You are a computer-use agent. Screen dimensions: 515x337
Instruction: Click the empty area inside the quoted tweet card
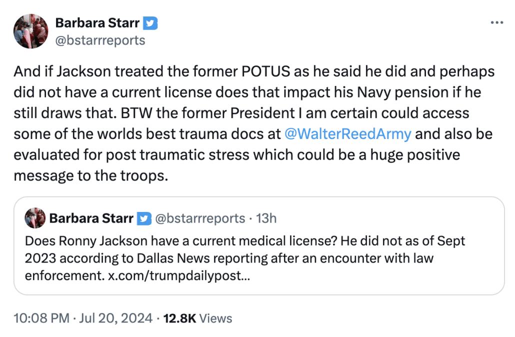click(377, 276)
